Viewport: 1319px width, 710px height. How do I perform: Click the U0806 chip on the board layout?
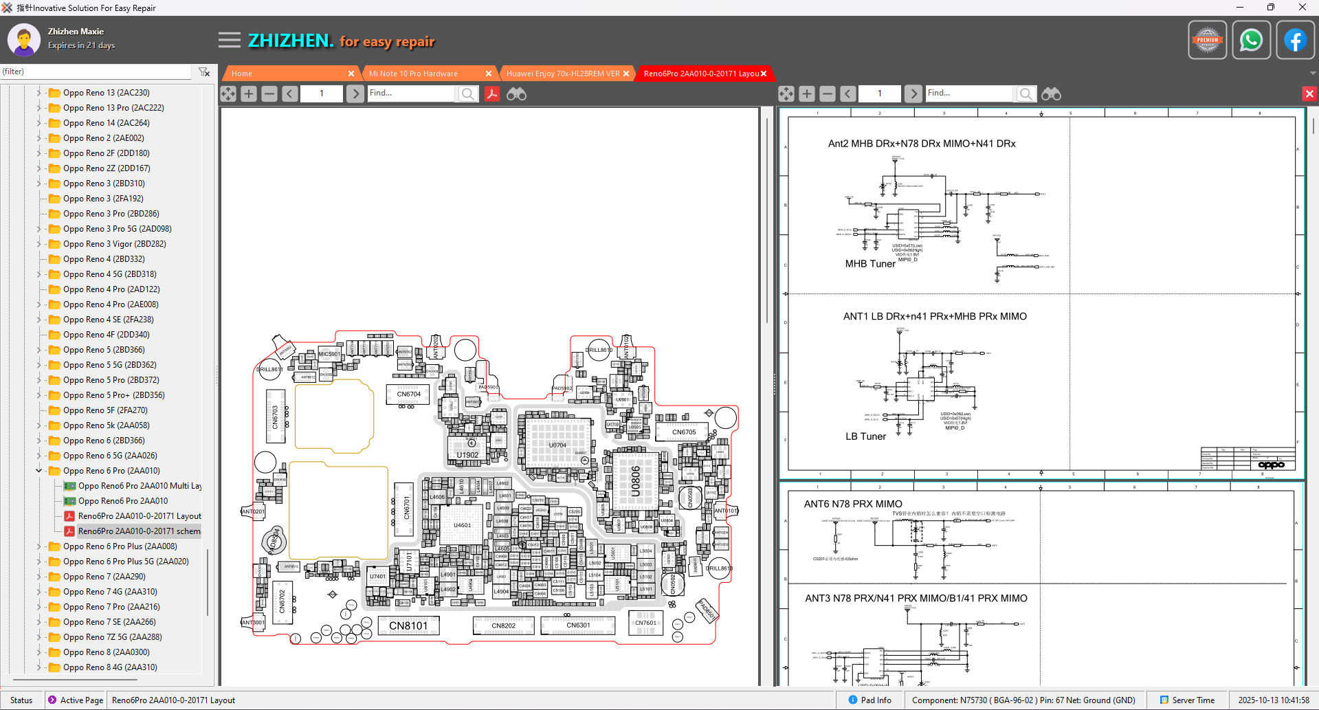point(636,480)
